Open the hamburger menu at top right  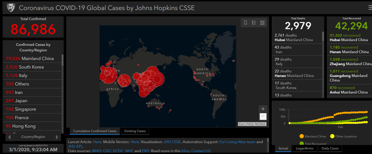(370, 8)
